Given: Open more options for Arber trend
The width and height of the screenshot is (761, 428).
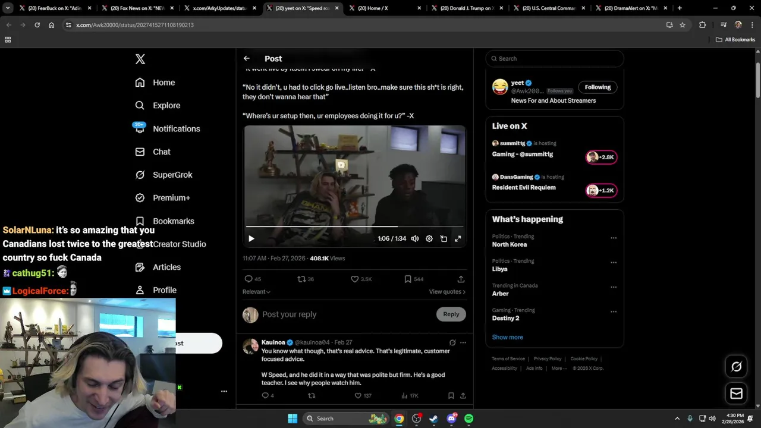Looking at the screenshot, I should (x=614, y=287).
